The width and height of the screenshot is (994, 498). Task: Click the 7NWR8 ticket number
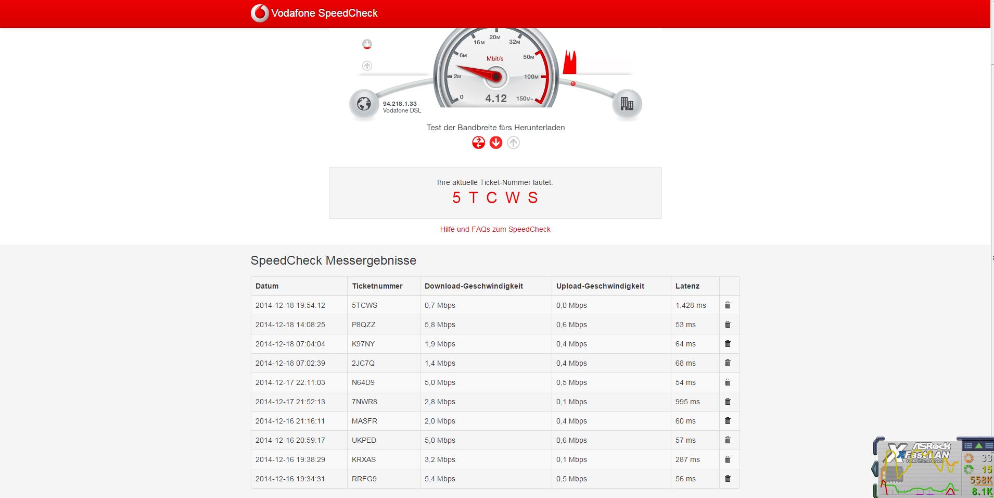(x=364, y=402)
